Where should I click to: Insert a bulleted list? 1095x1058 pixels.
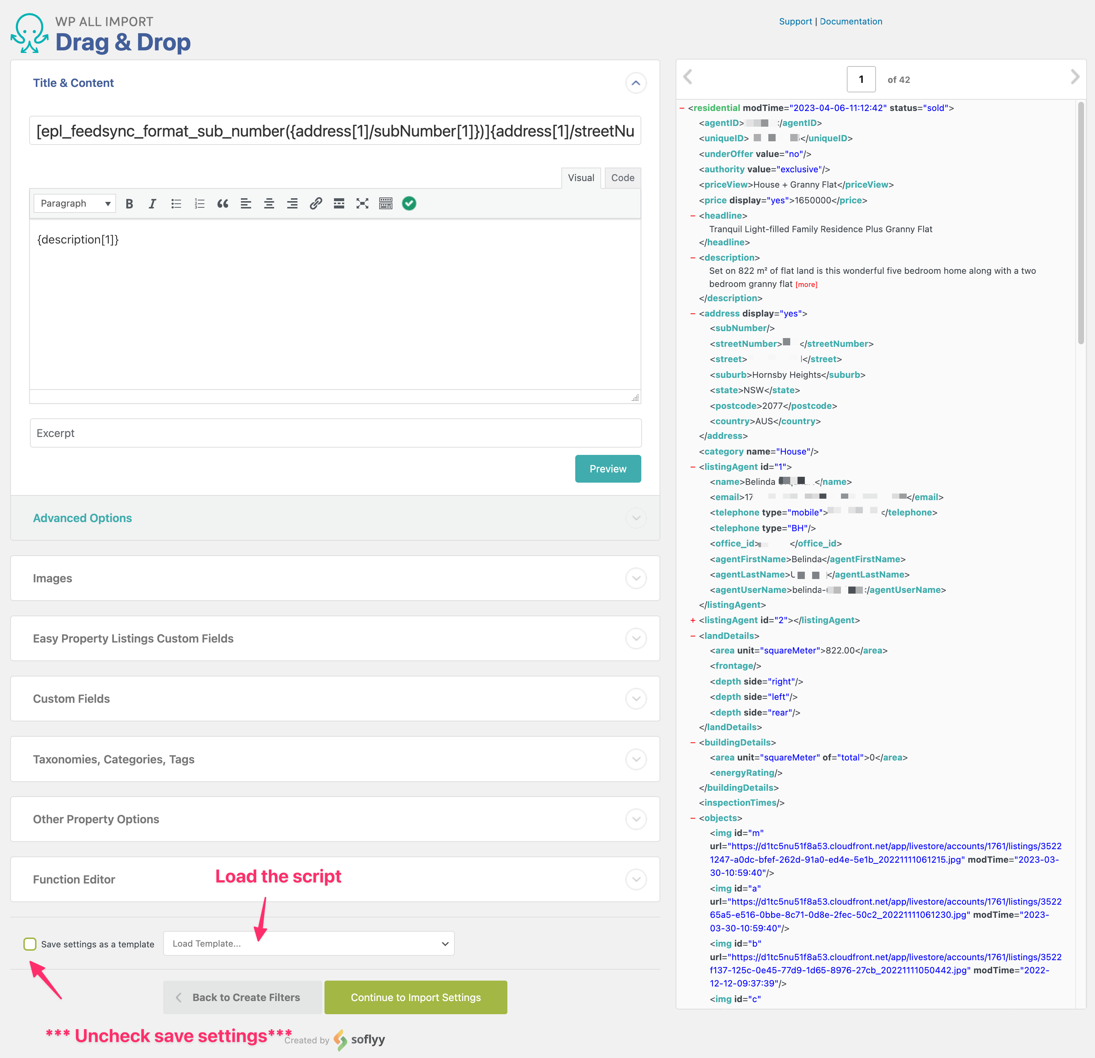176,203
